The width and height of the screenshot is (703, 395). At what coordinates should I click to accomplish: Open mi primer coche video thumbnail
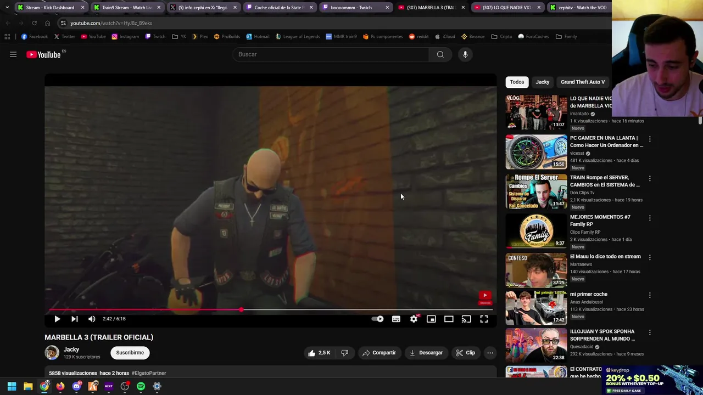click(536, 308)
